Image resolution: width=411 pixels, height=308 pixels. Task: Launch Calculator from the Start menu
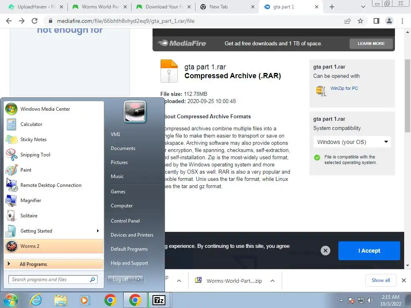(54, 124)
